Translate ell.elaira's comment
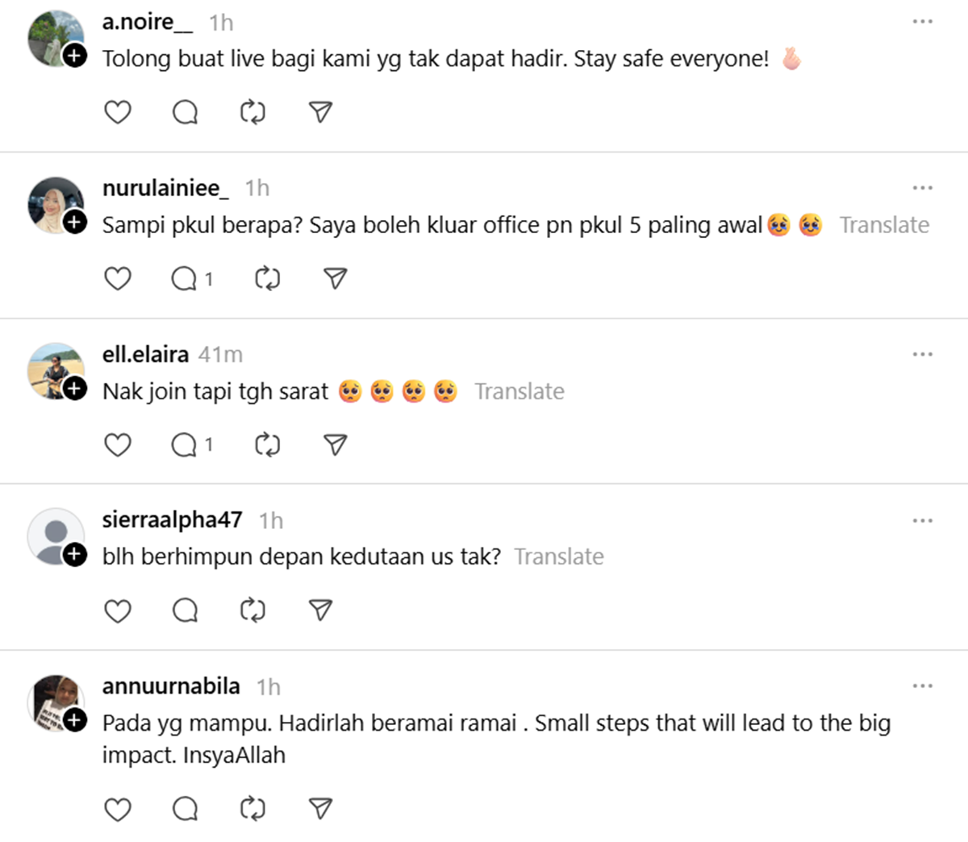The image size is (968, 842). pyautogui.click(x=519, y=391)
